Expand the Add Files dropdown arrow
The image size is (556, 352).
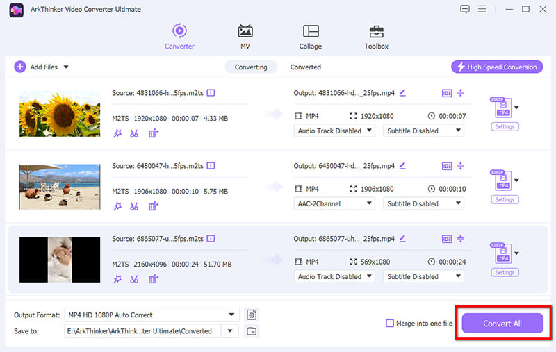pyautogui.click(x=66, y=67)
